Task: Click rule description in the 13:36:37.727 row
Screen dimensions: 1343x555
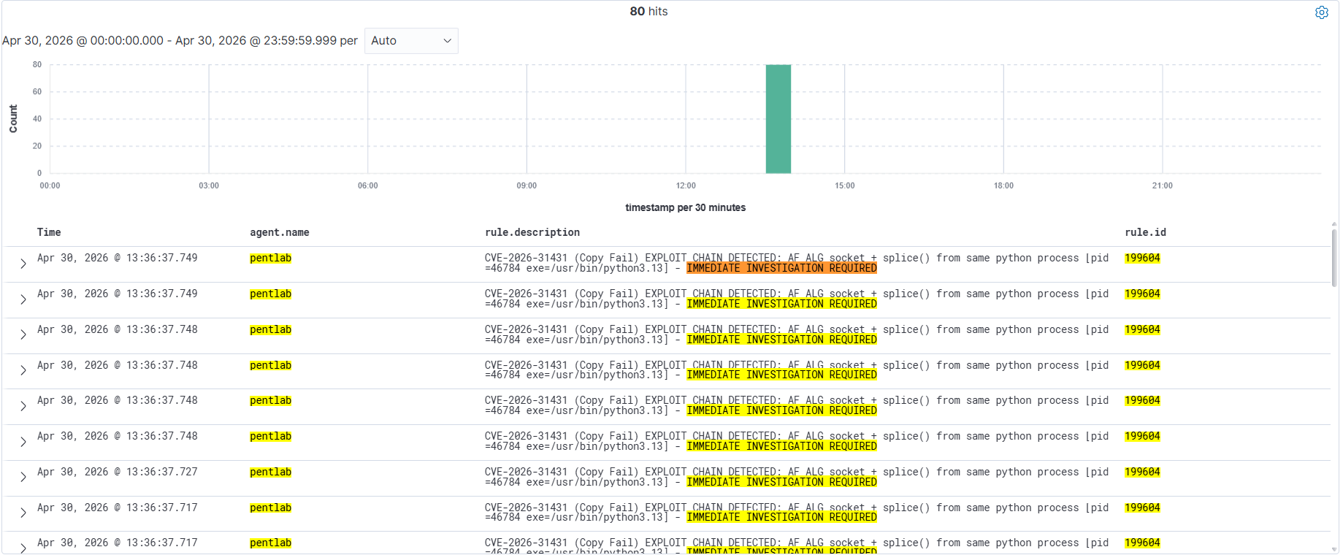Action: click(x=797, y=477)
